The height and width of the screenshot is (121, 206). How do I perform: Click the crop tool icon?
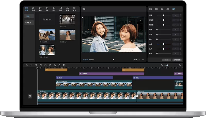64,65
